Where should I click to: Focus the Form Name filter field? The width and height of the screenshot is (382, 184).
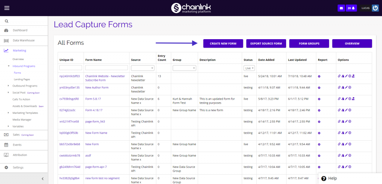[106, 68]
